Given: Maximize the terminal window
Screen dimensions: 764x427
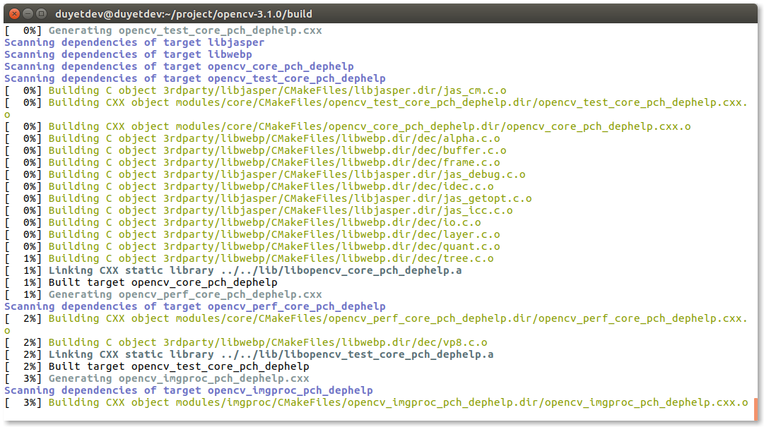Looking at the screenshot, I should point(42,13).
